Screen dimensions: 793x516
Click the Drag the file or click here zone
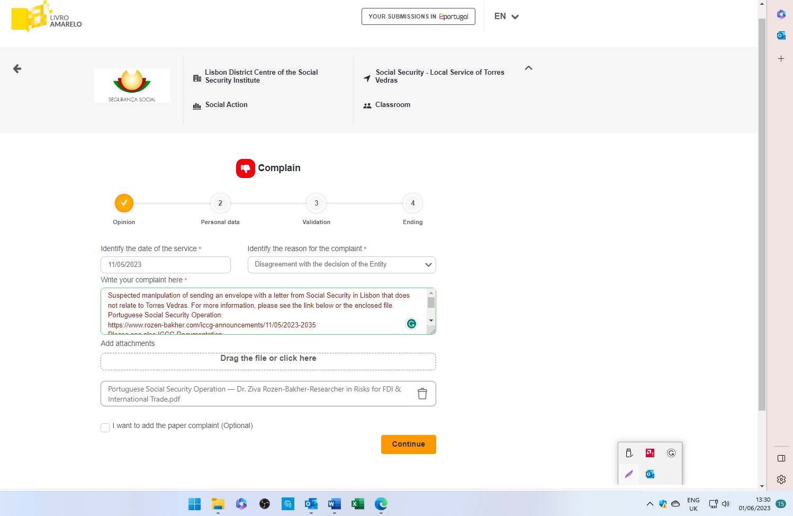pos(268,361)
